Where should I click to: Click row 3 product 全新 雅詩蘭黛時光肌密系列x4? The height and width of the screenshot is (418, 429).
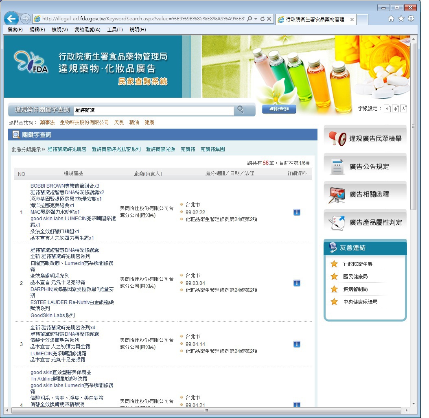point(63,328)
